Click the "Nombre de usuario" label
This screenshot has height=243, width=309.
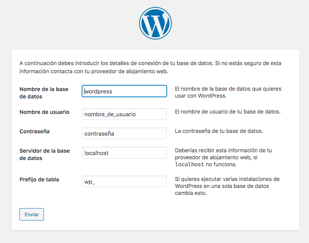44,112
